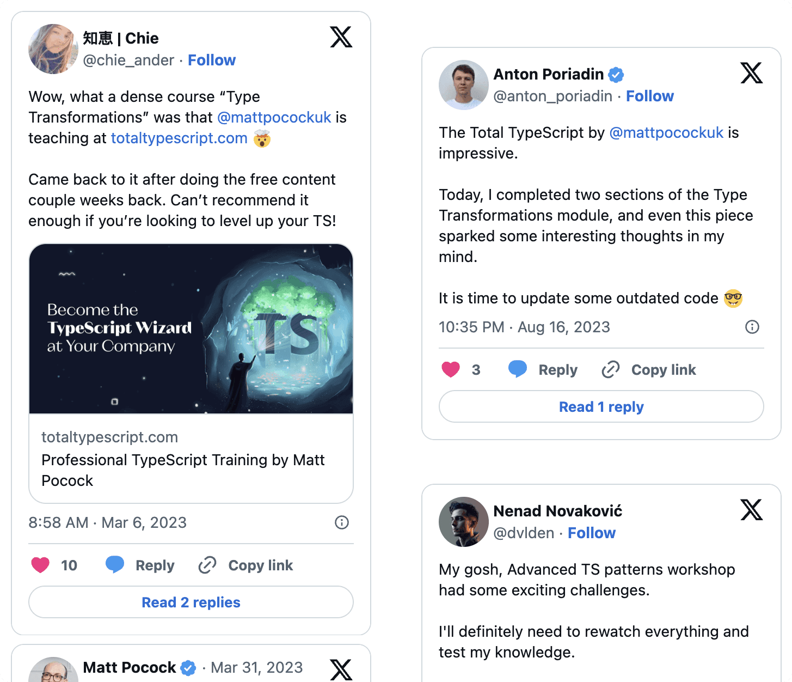Click the X logo on Nenad Novaković's tweet
792x682 pixels.
click(x=751, y=510)
